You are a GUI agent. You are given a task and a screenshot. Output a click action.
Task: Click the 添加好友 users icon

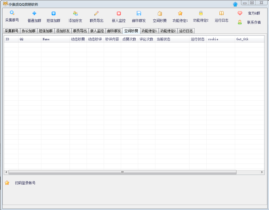[75, 13]
